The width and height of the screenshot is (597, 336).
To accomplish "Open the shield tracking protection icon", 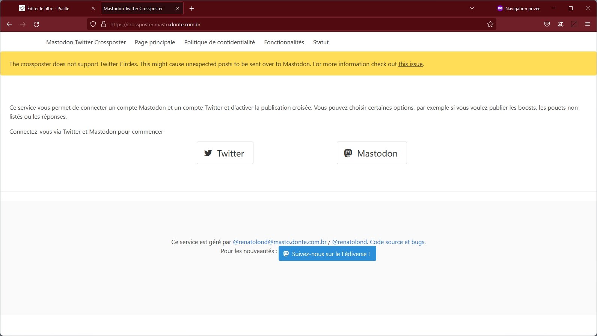I will [x=93, y=24].
